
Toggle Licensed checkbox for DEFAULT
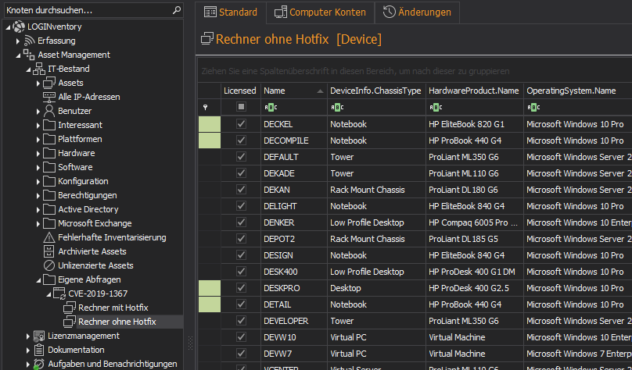241,157
